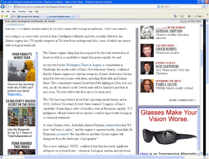209x159 pixels.
Task: Click the browser Back arrow button
Action: [x=3, y=7]
